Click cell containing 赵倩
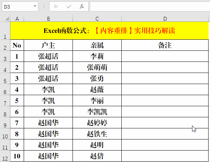This screenshot has height=162, width=210. tap(97, 156)
